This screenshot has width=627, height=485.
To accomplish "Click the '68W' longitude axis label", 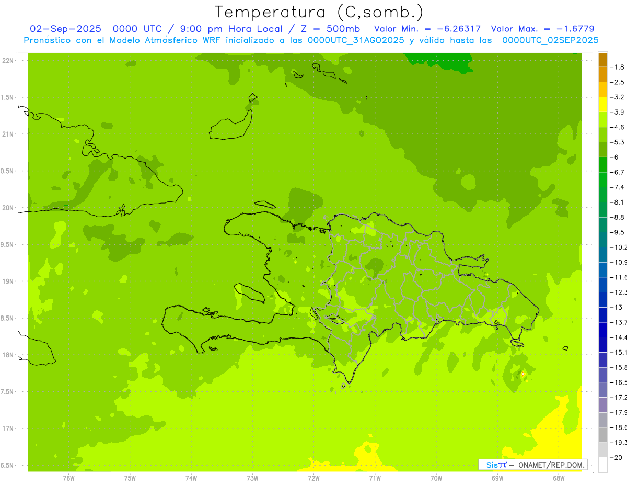I will click(x=559, y=478).
